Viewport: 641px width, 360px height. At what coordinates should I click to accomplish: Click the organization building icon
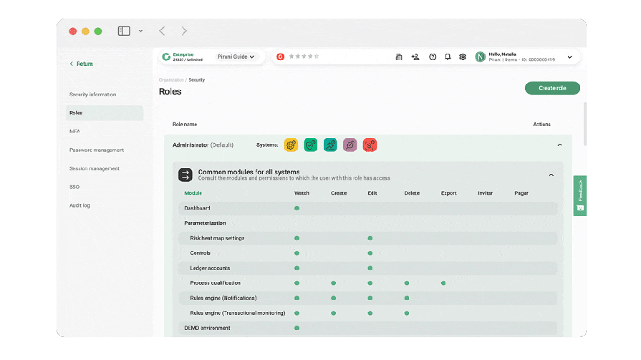coord(399,57)
